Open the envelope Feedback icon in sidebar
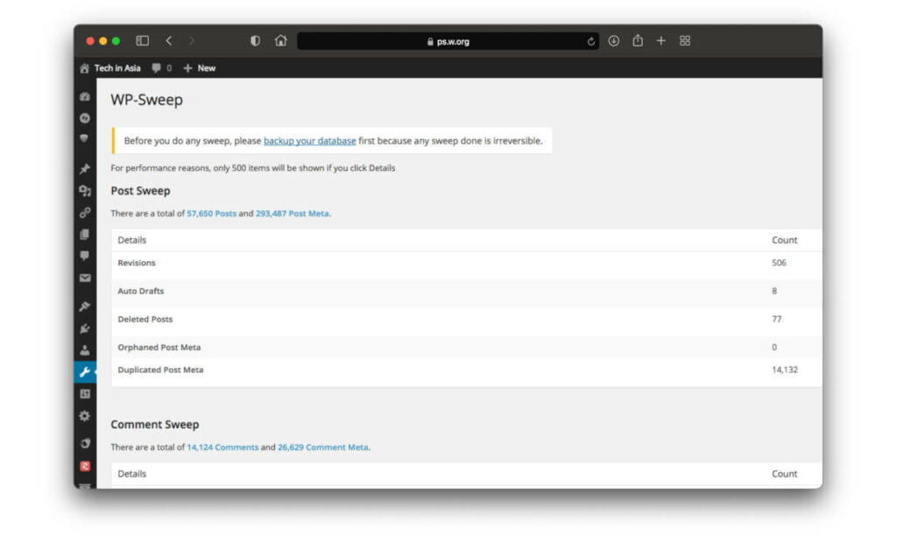This screenshot has width=897, height=536. tap(85, 278)
